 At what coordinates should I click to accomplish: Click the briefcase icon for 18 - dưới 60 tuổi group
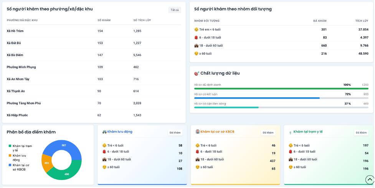[x=197, y=46]
